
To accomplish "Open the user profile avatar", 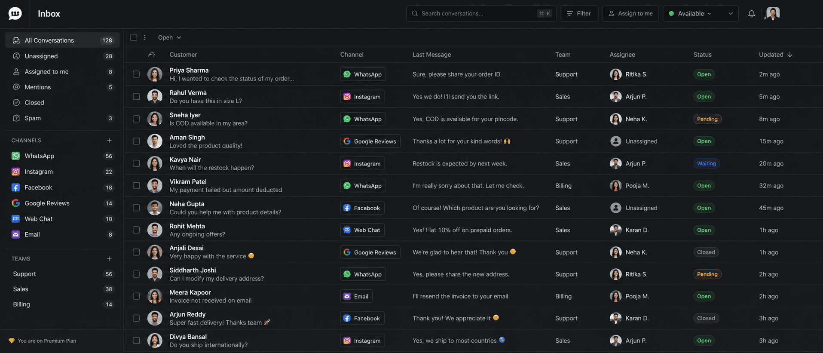I will click(773, 13).
